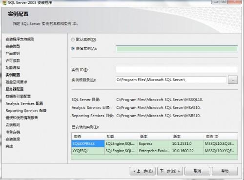Click the MSSQL10.YYQF... instance ID cell
This screenshot has height=180, width=244.
pyautogui.click(x=221, y=151)
